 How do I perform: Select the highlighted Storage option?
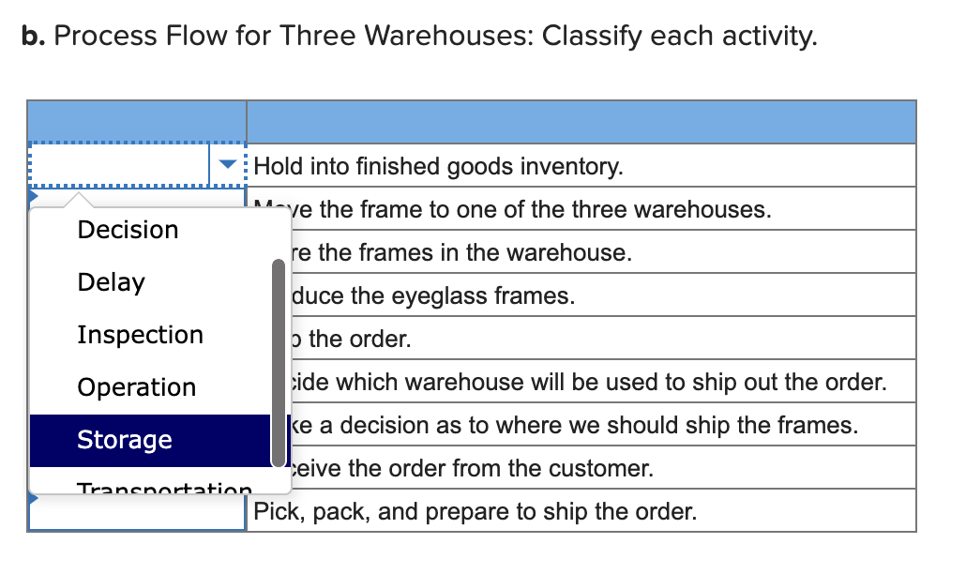[123, 439]
